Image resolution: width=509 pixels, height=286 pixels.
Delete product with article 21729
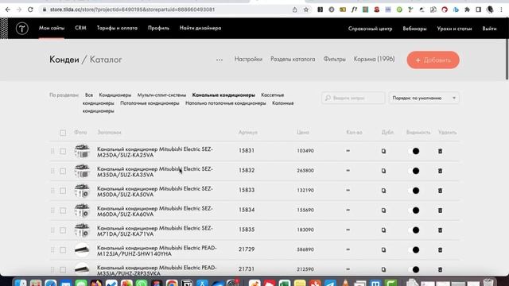tap(440, 250)
